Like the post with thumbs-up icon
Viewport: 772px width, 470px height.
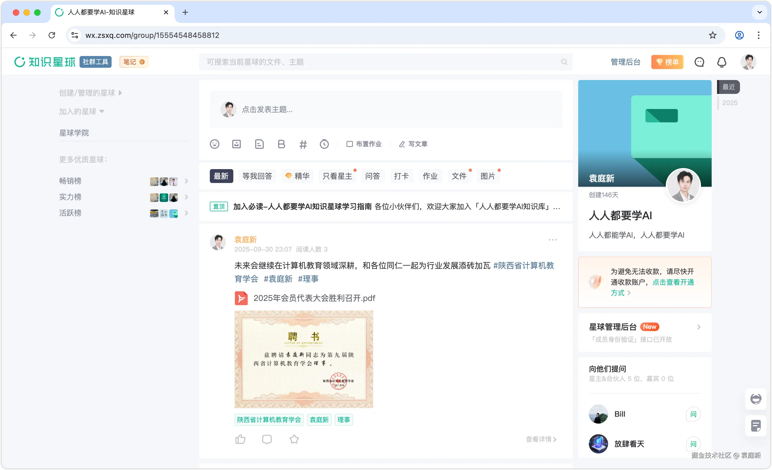pyautogui.click(x=240, y=439)
